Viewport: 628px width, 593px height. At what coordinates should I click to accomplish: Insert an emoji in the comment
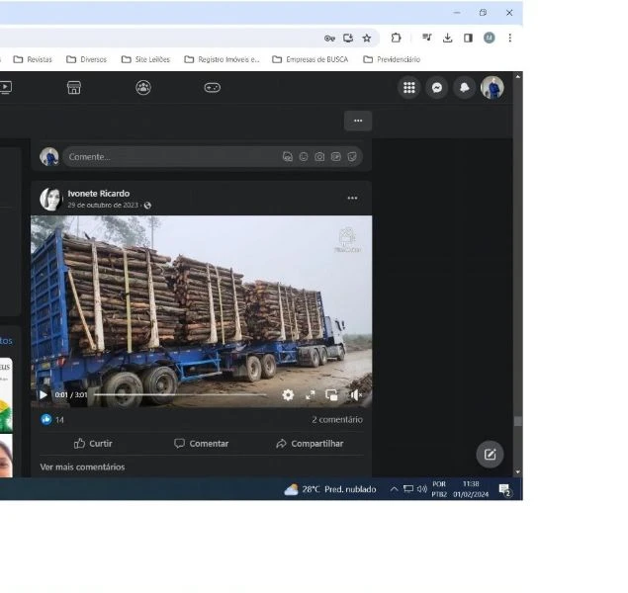point(304,157)
